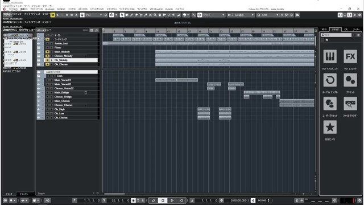Select the Object Selection arrow tool
Image resolution: width=364 pixels, height=205 pixels.
(x=122, y=15)
